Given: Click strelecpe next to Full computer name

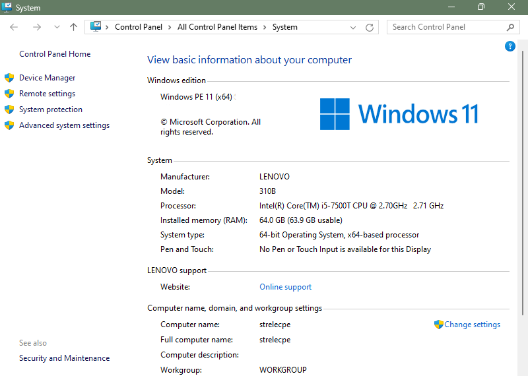Looking at the screenshot, I should pyautogui.click(x=275, y=340).
